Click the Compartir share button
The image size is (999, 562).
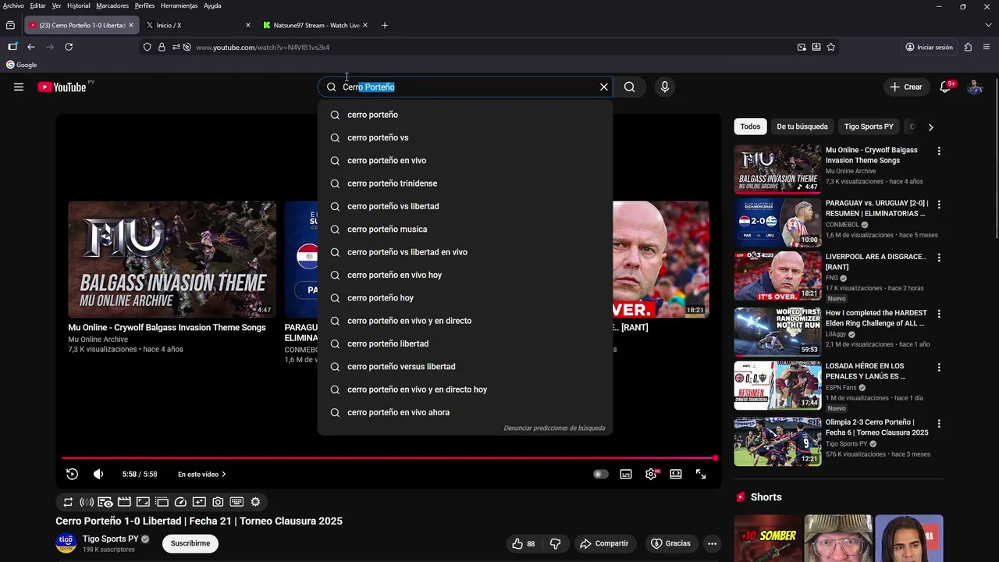click(x=604, y=543)
